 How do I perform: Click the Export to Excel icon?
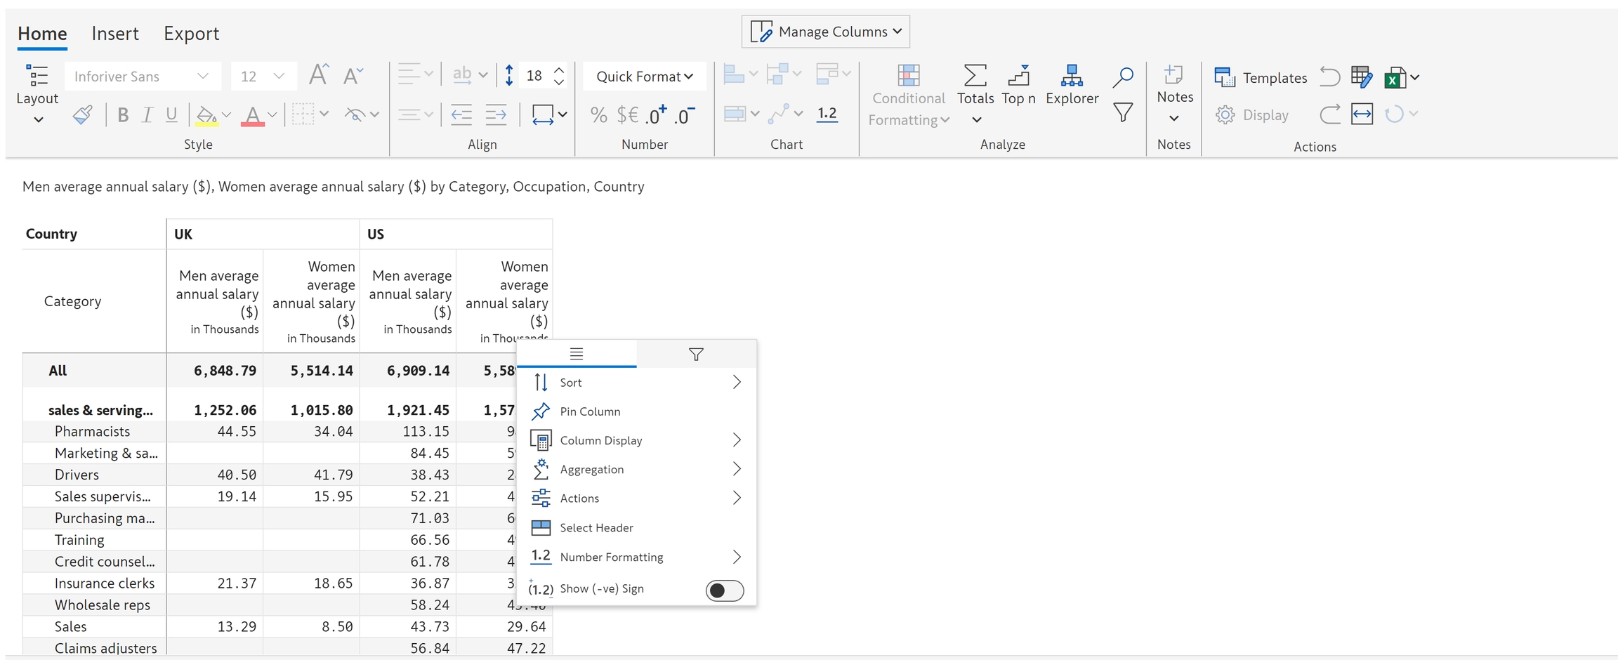pyautogui.click(x=1395, y=77)
